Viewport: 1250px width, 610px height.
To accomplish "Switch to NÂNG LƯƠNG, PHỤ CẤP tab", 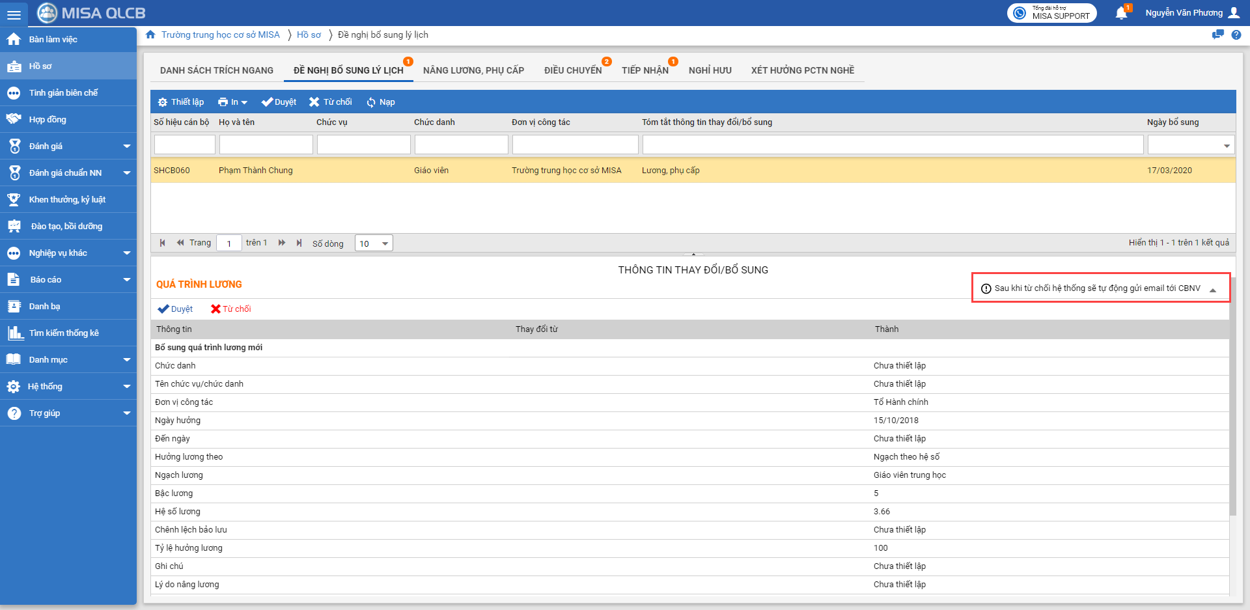I will pyautogui.click(x=473, y=70).
